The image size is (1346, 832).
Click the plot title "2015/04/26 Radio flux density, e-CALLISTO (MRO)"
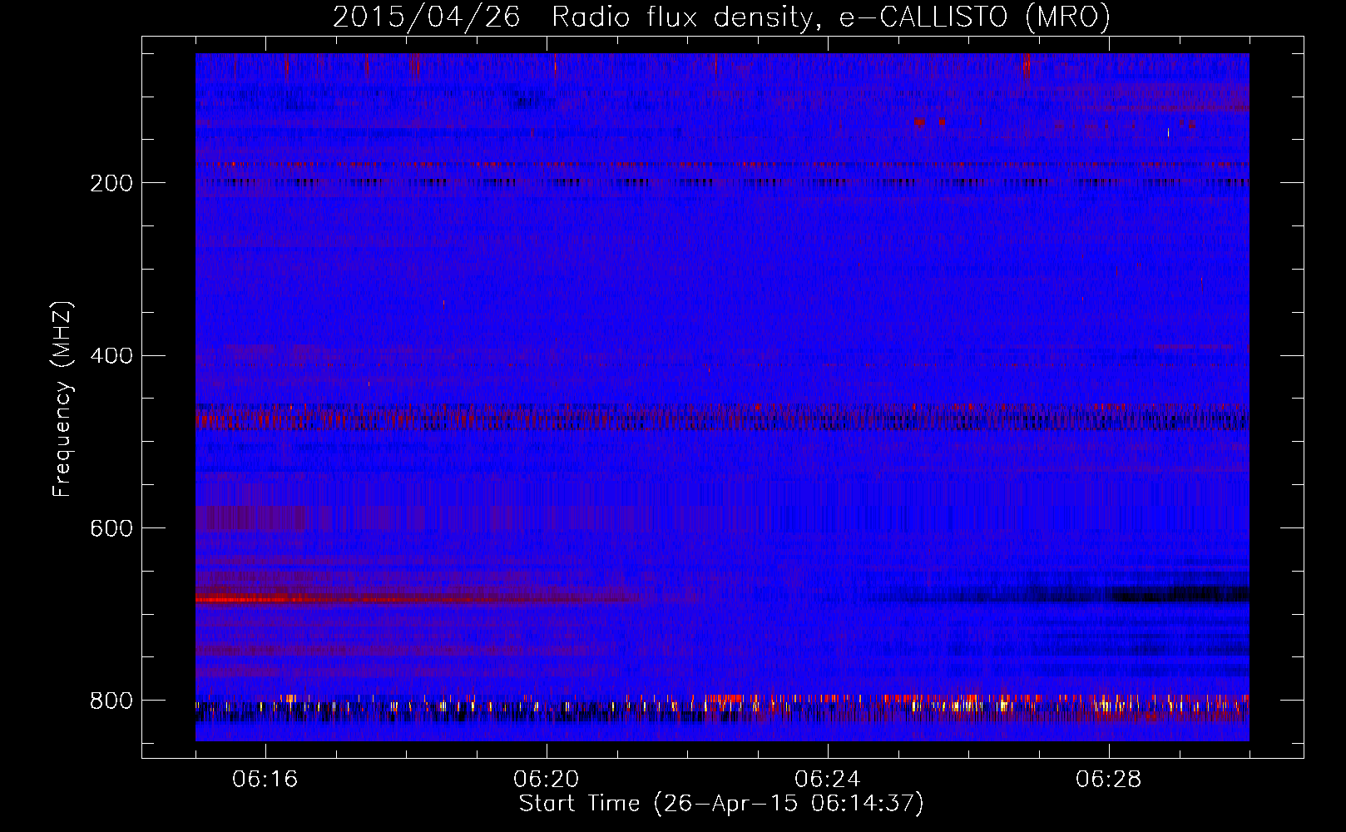click(x=721, y=17)
